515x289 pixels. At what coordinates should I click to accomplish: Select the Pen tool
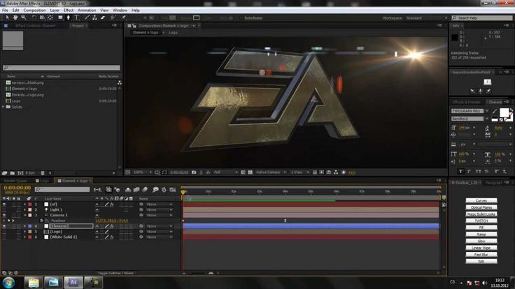point(69,17)
